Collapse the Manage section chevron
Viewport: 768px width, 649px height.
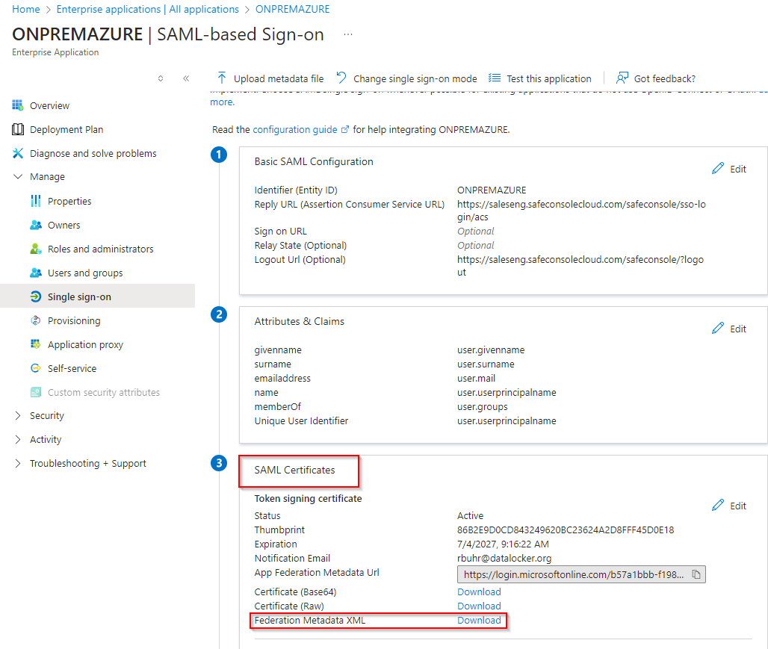(18, 176)
